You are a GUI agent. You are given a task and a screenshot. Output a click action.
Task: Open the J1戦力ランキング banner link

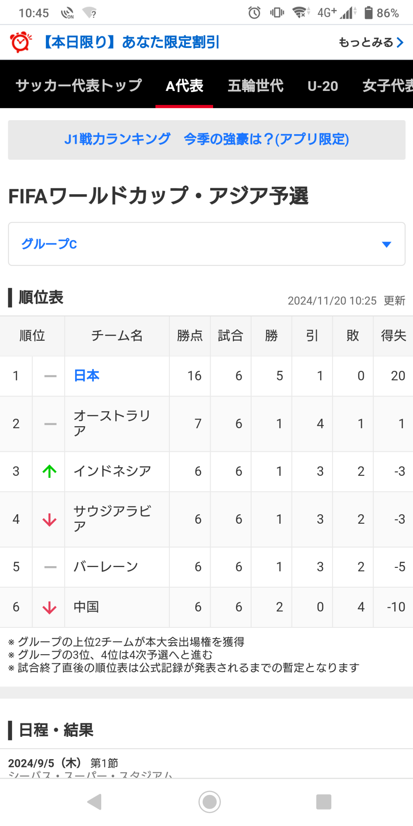pos(206,140)
